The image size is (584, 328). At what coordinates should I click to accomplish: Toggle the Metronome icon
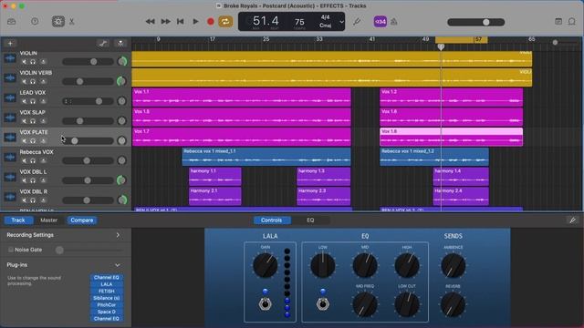tap(394, 22)
